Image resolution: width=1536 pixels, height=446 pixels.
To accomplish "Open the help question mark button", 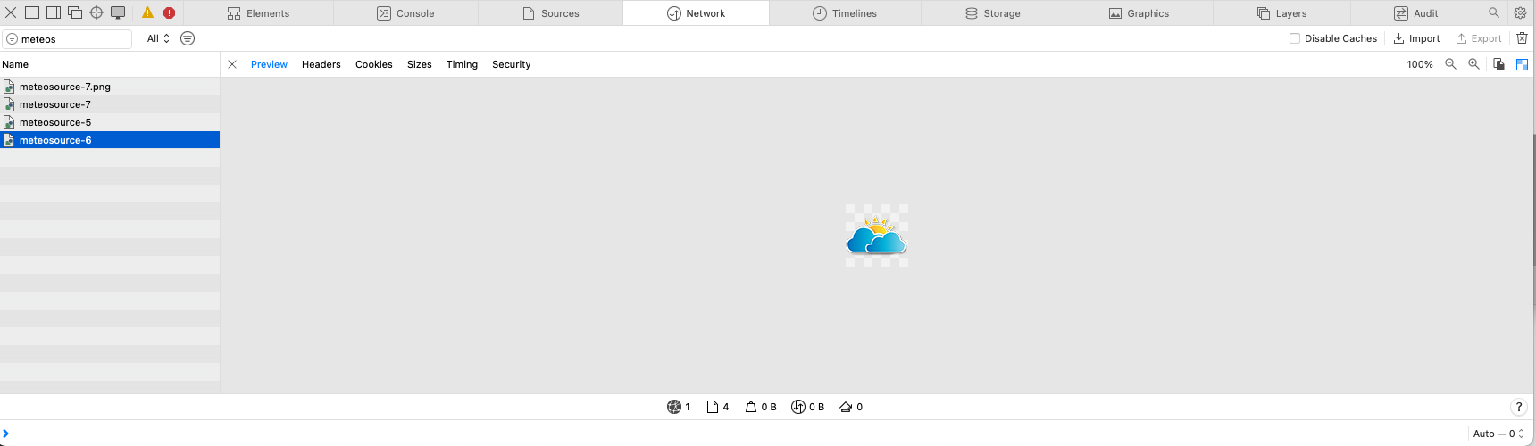I will [x=1519, y=407].
